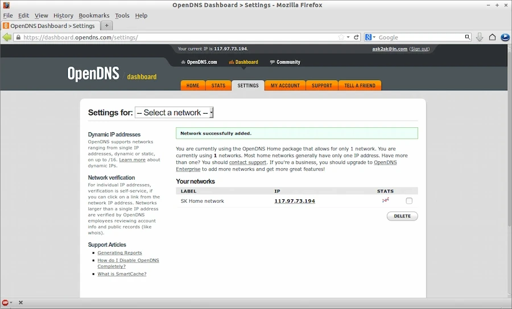The image size is (512, 309).
Task: Open the Downloads arrow icon
Action: pyautogui.click(x=480, y=37)
